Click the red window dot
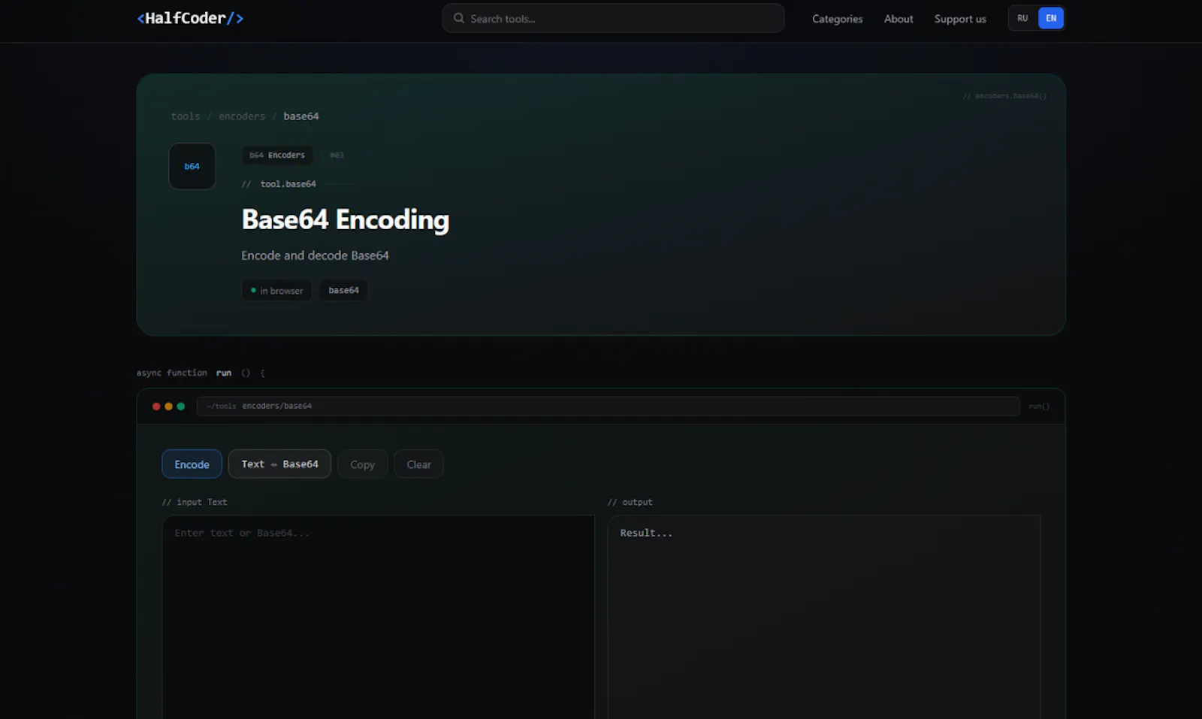Viewport: 1202px width, 719px height. [x=156, y=406]
